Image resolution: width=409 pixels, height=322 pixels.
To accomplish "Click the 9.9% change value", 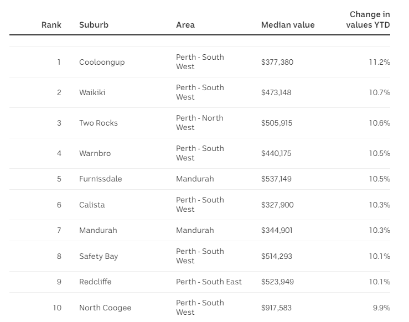I will [x=382, y=308].
